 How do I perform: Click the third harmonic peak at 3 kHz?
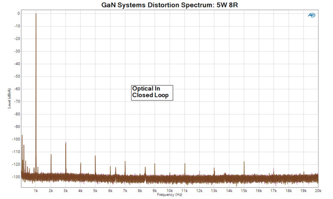(x=66, y=143)
